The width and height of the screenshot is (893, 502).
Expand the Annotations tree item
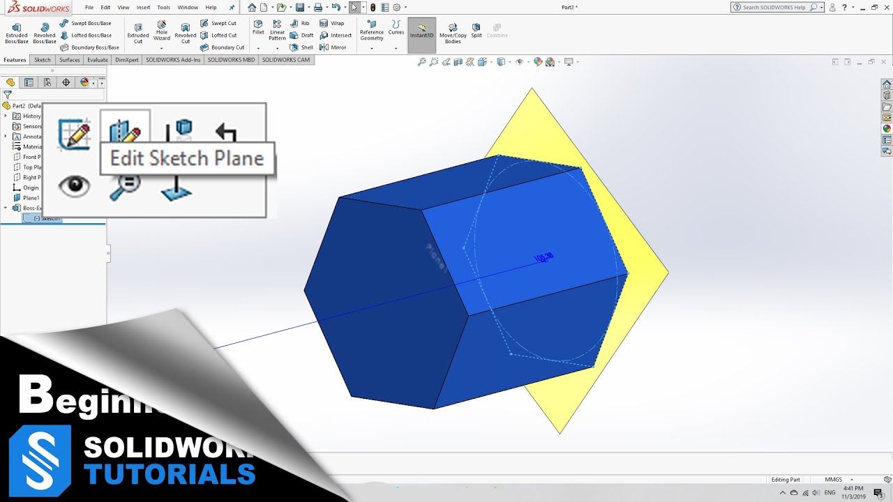click(x=6, y=136)
